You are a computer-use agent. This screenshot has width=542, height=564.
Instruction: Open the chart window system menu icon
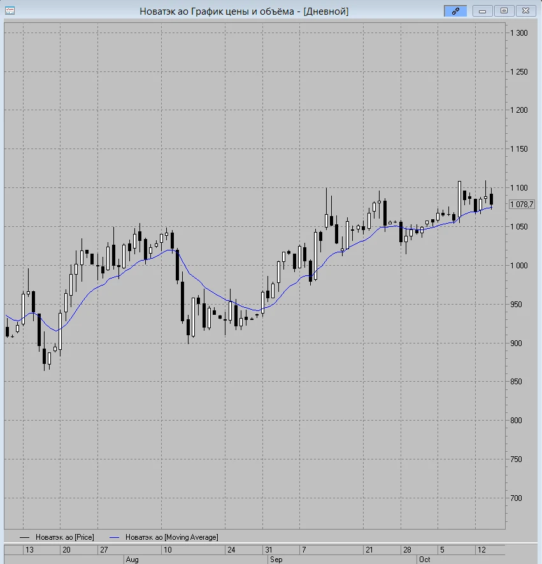pos(10,11)
